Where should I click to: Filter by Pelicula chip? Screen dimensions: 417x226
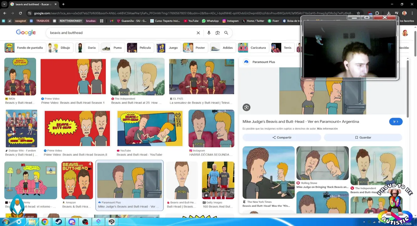click(140, 48)
